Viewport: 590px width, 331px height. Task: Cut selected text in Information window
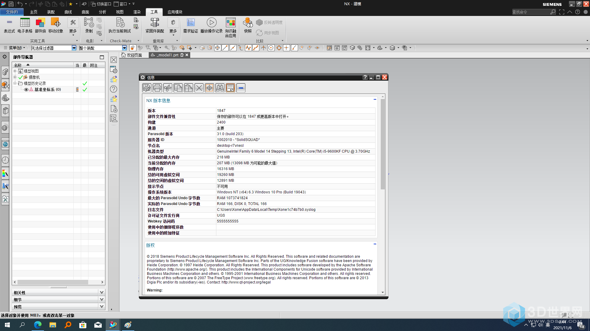[x=167, y=88]
